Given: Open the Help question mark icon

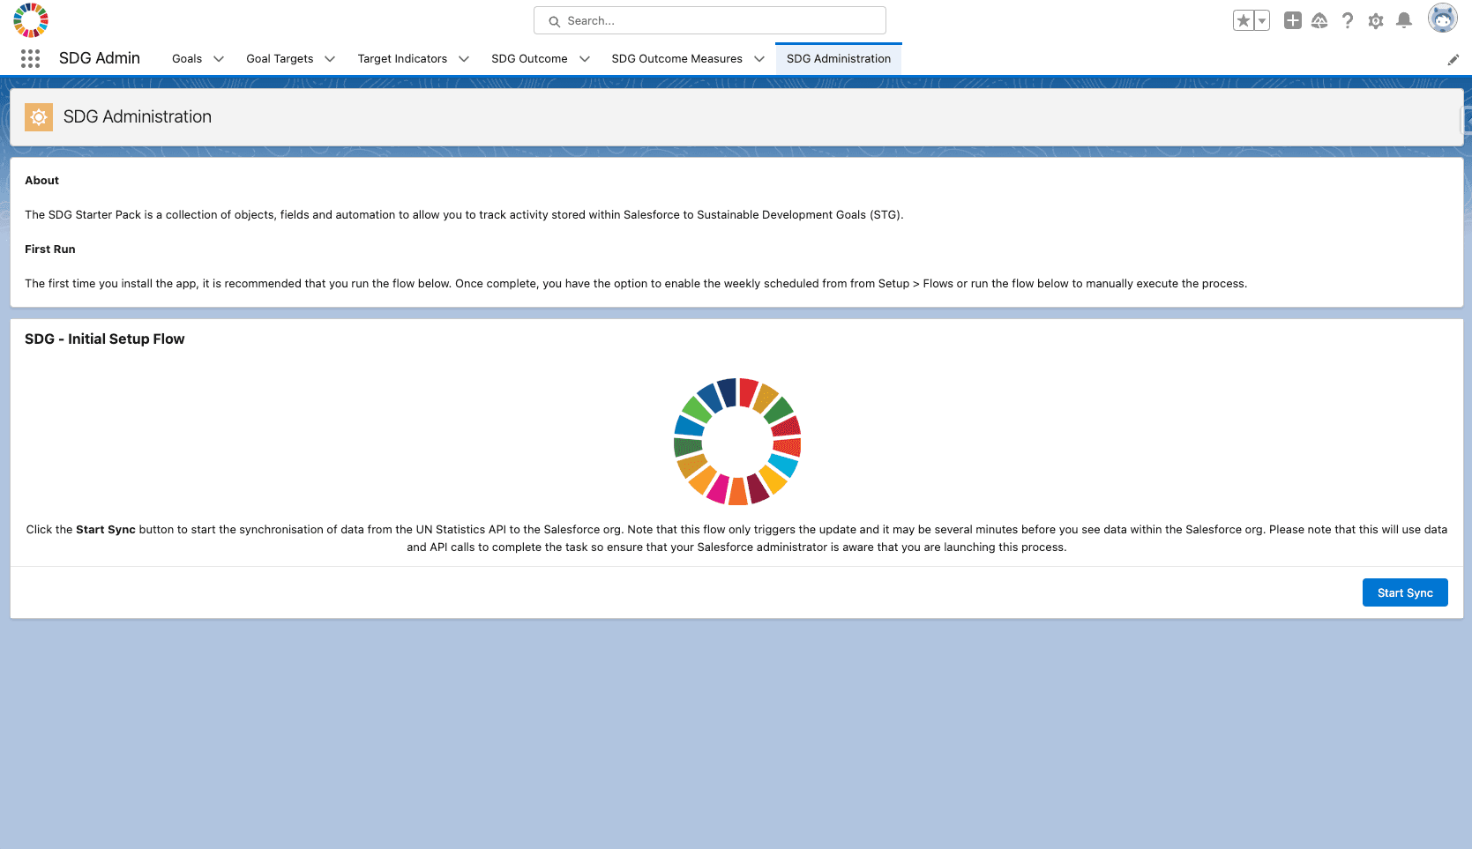Looking at the screenshot, I should (x=1348, y=20).
